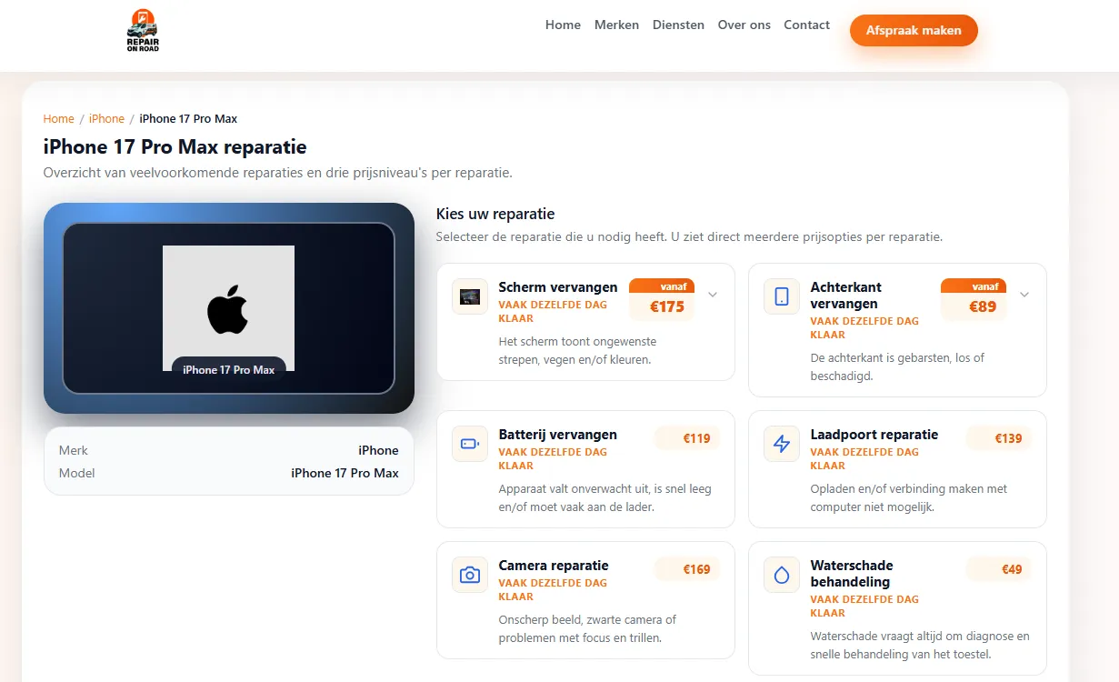Open the Diensten menu item
The height and width of the screenshot is (682, 1119).
pos(678,25)
